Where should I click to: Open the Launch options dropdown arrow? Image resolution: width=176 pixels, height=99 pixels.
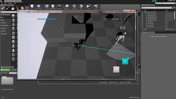100,7
